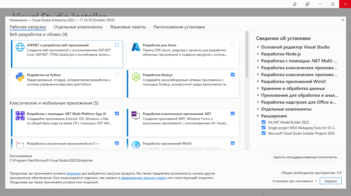This screenshot has width=351, height=196.
Task: Click the workloads list vertical scrollbar
Action: [x=247, y=55]
